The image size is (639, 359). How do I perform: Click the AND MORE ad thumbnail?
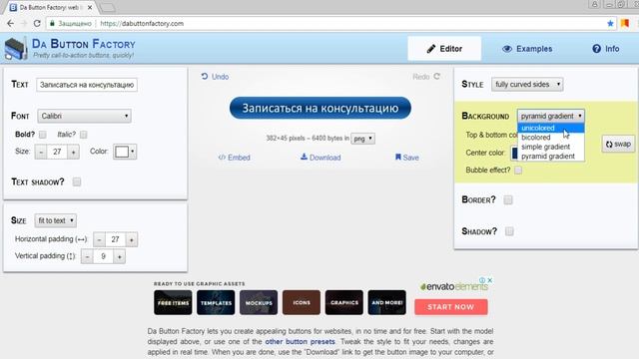[x=386, y=302]
